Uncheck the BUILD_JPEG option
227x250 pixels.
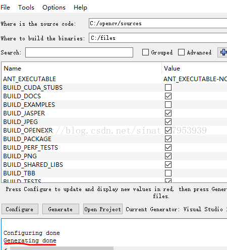pos(168,122)
